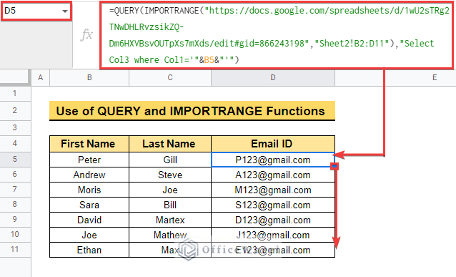Select Last Name cell 'Joe' in row 7
The image size is (456, 277).
pyautogui.click(x=170, y=190)
